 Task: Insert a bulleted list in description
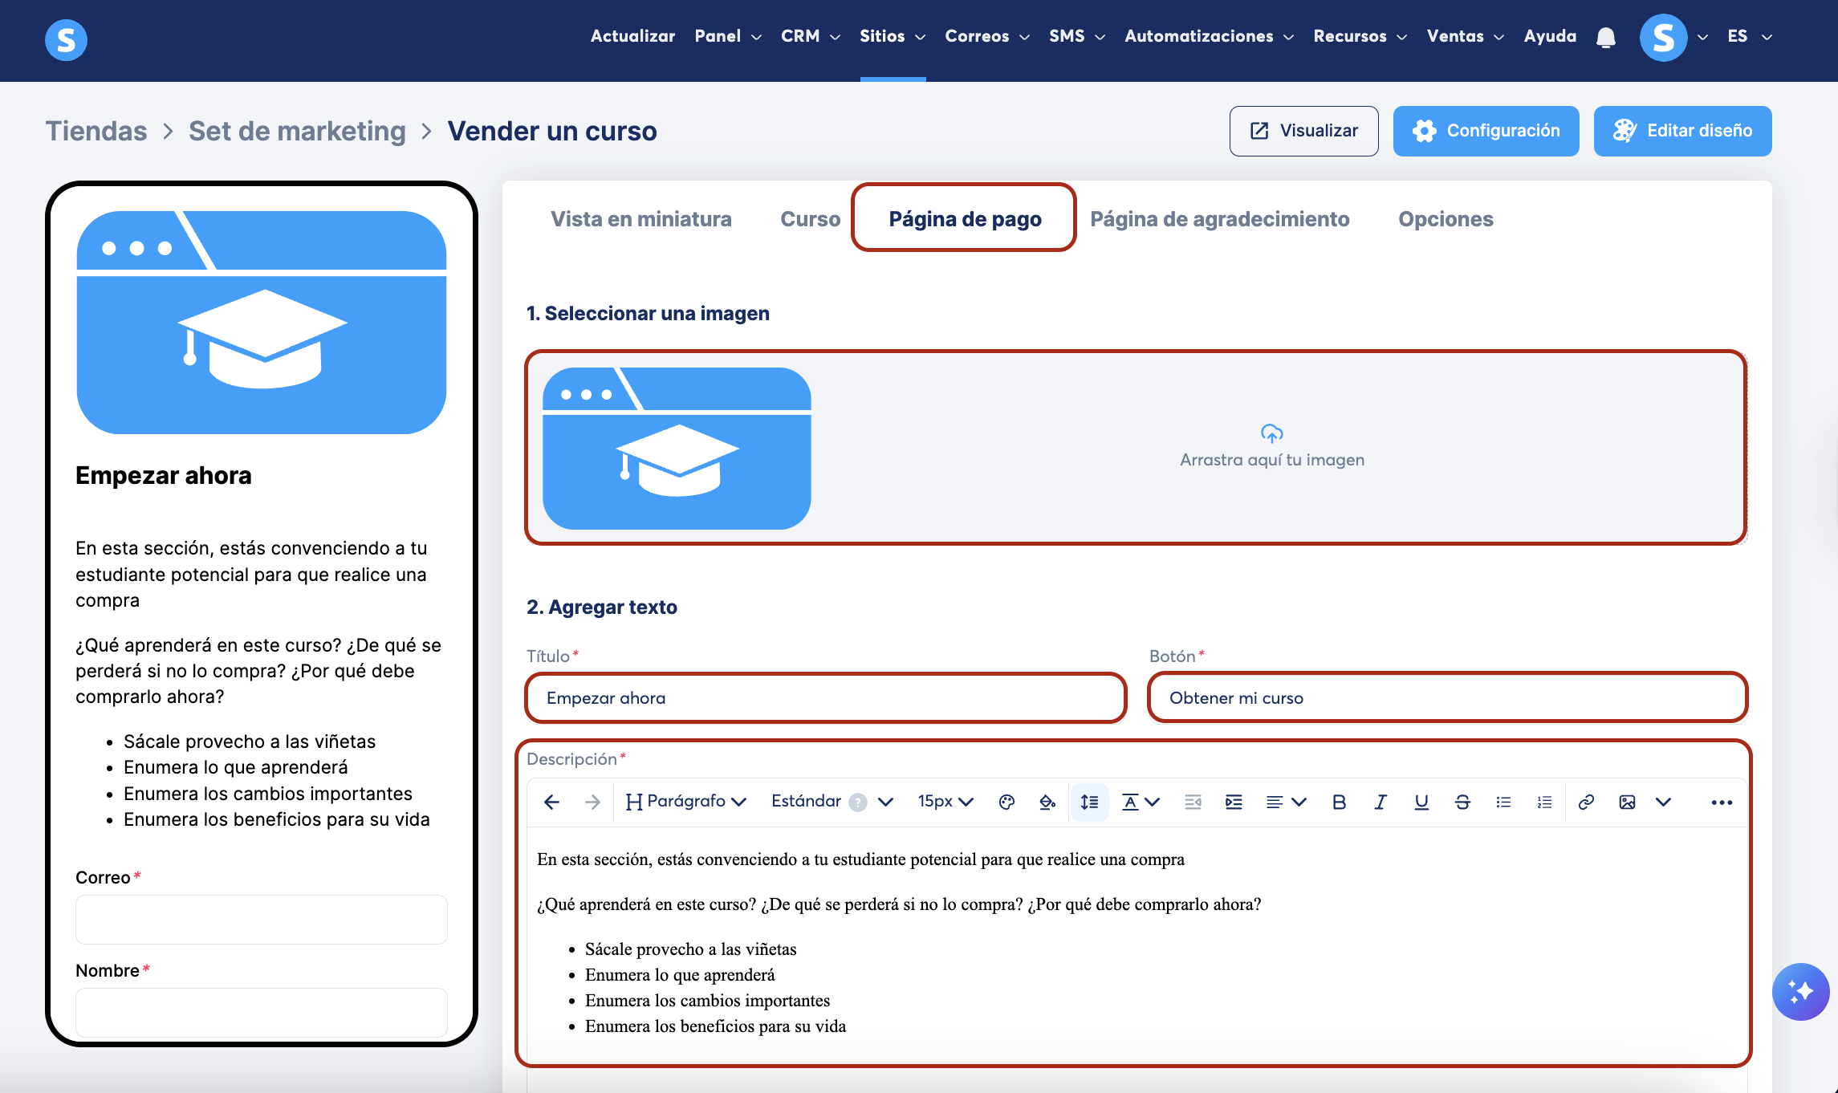[x=1503, y=802]
